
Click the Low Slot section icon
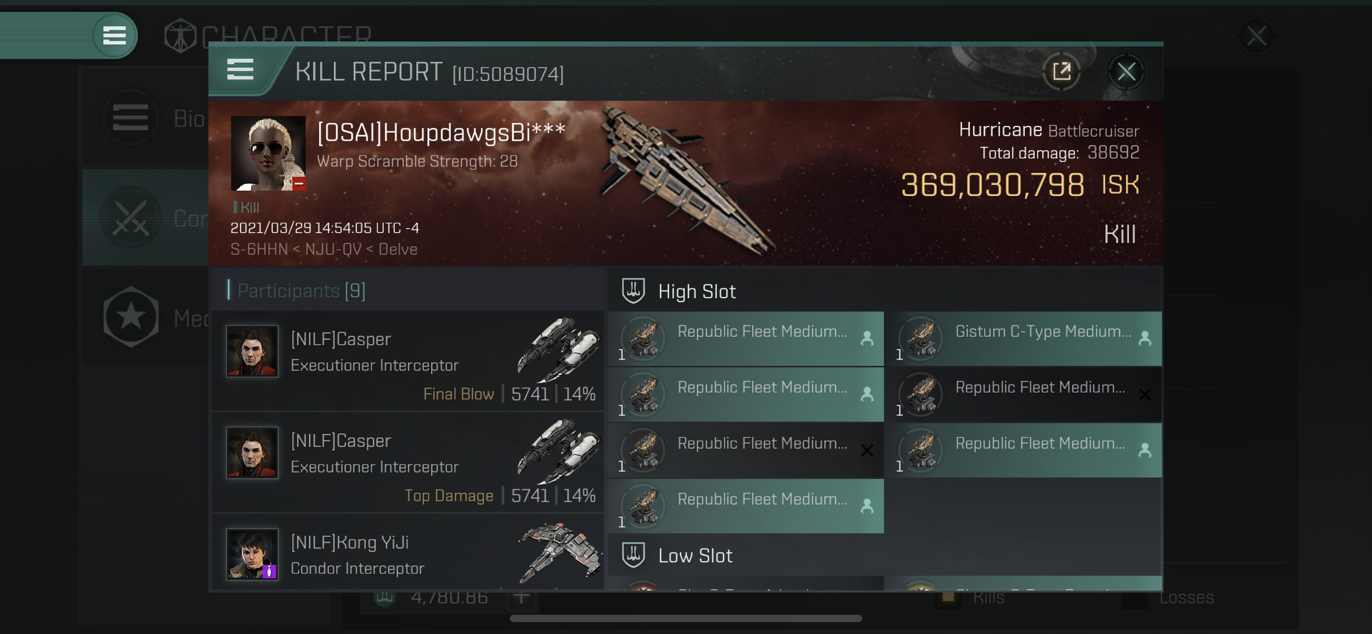tap(633, 555)
